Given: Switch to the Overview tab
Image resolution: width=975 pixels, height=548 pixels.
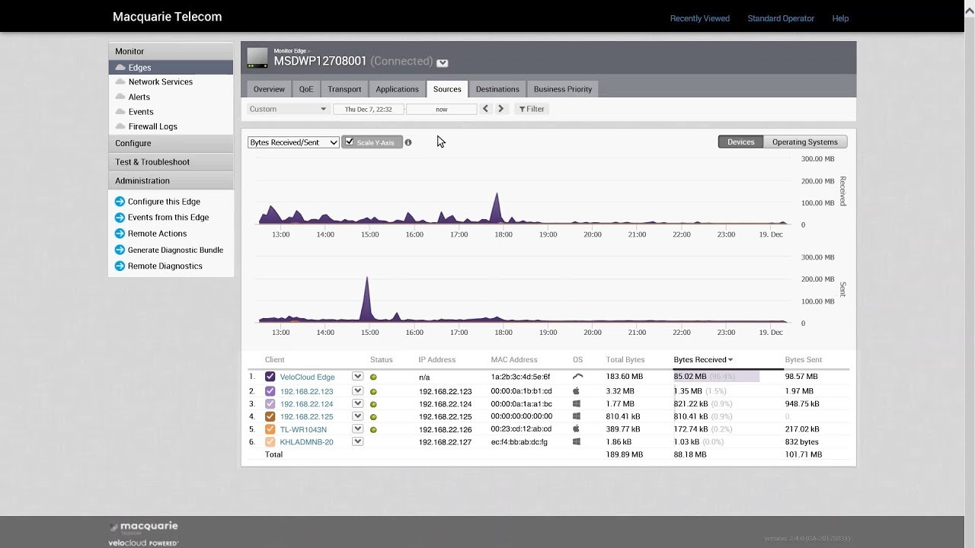Looking at the screenshot, I should [x=269, y=89].
